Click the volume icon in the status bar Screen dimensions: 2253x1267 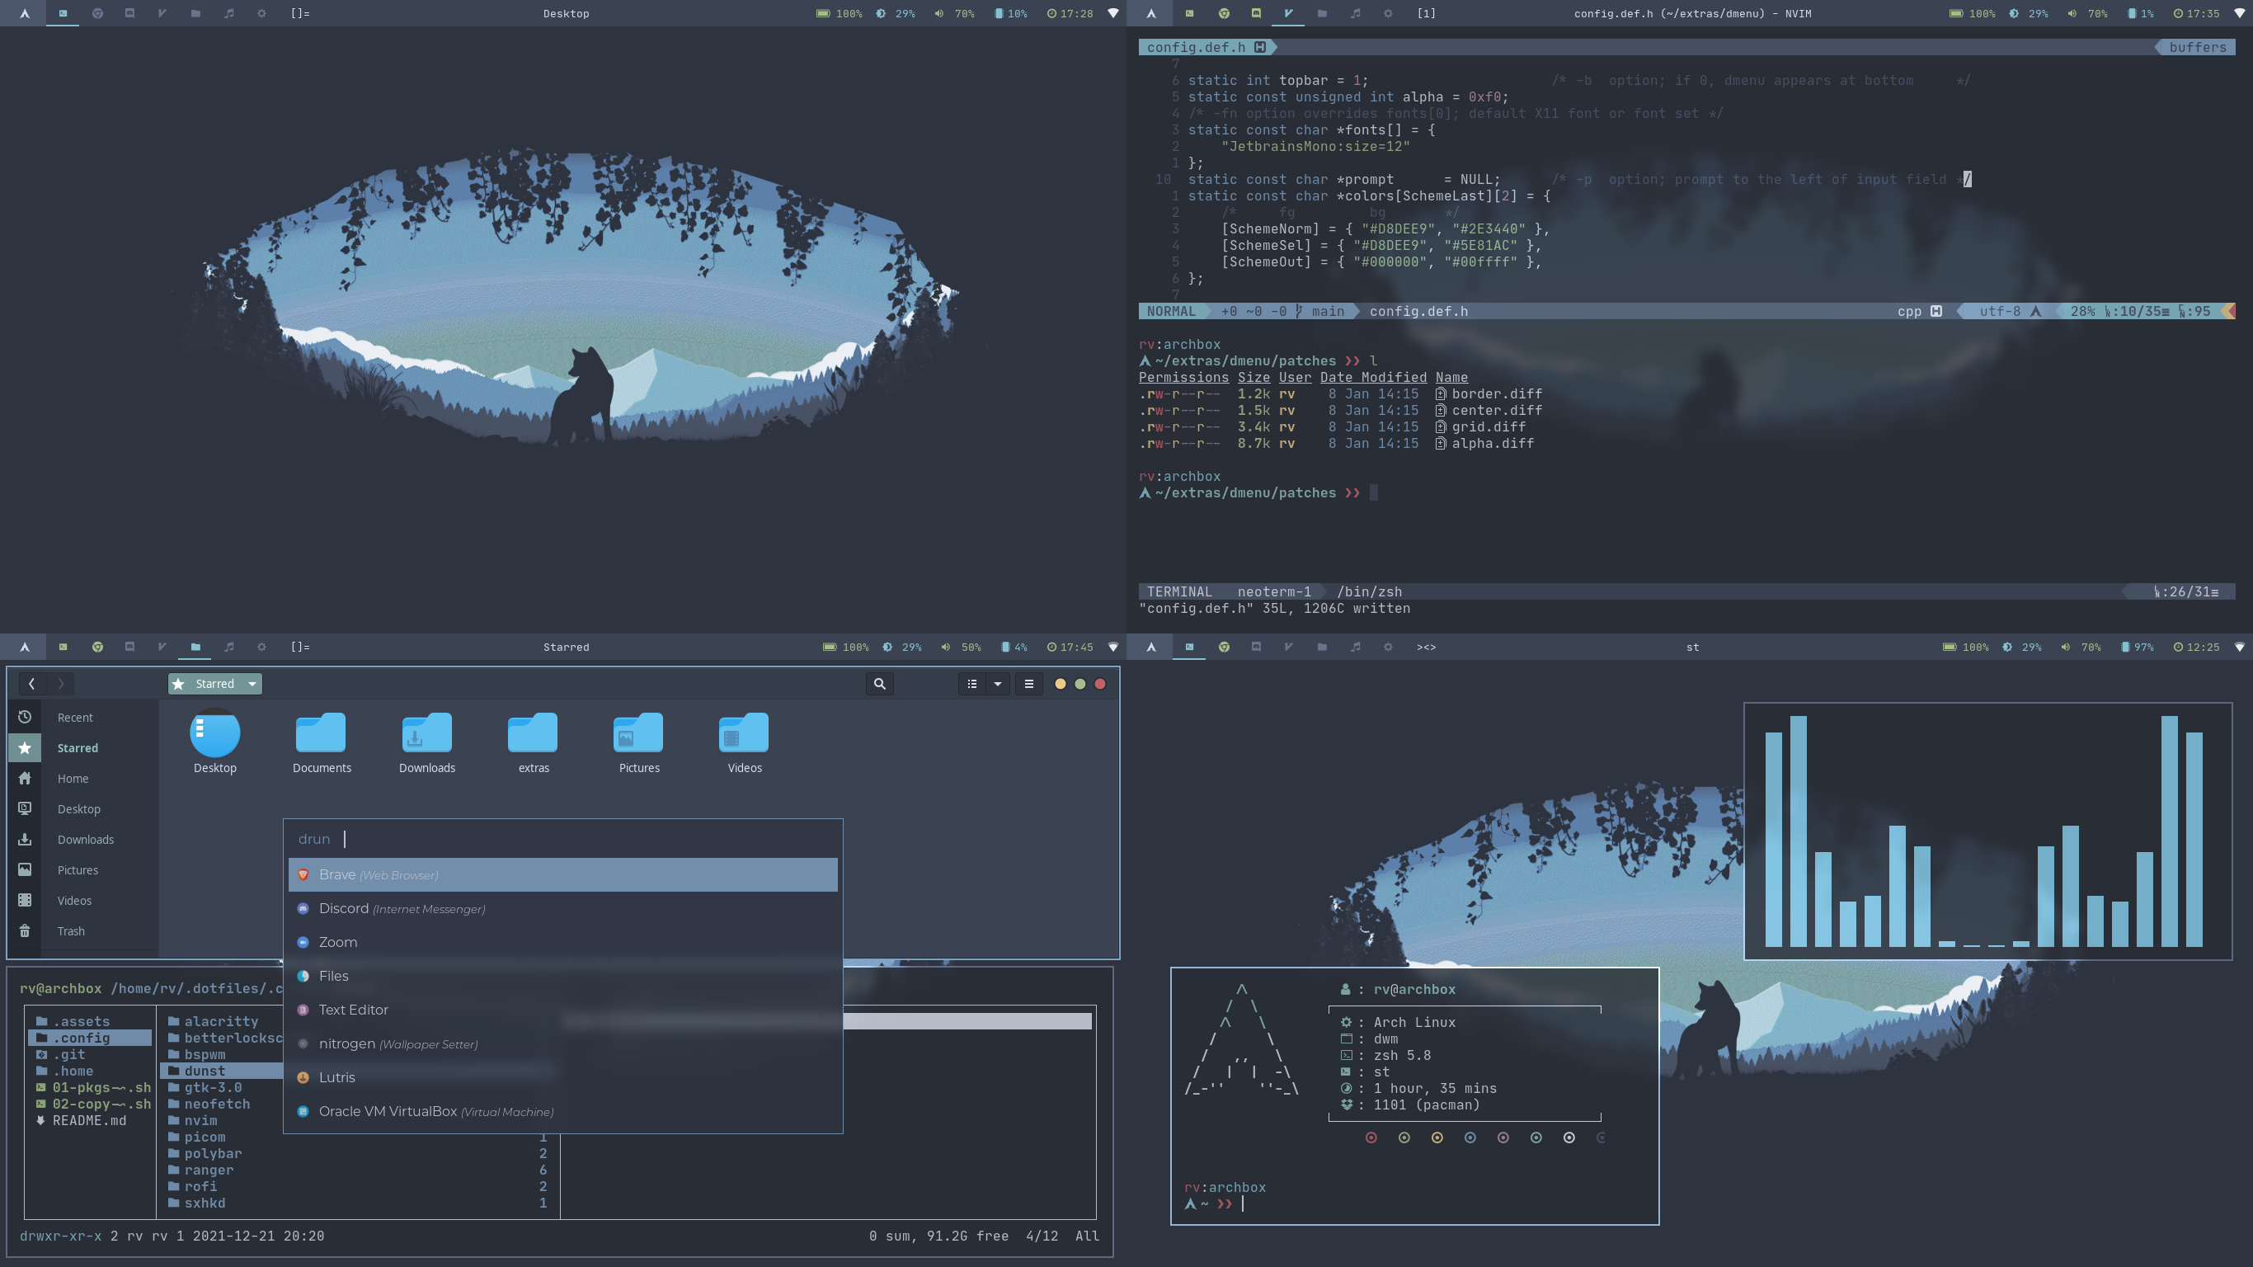tap(938, 13)
